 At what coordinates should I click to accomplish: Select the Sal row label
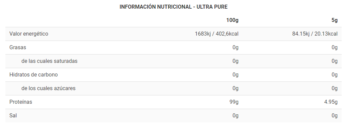13,115
